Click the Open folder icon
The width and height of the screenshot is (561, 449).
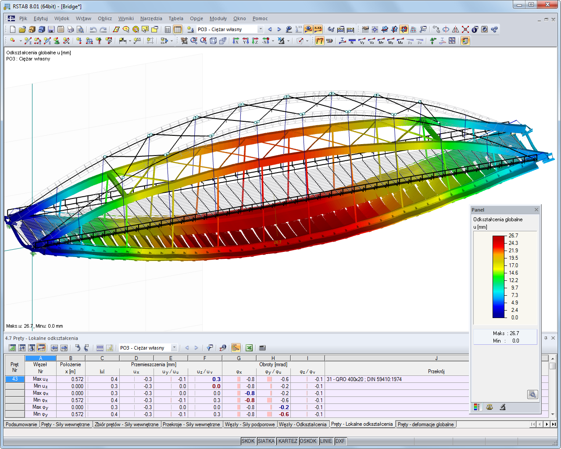point(22,29)
